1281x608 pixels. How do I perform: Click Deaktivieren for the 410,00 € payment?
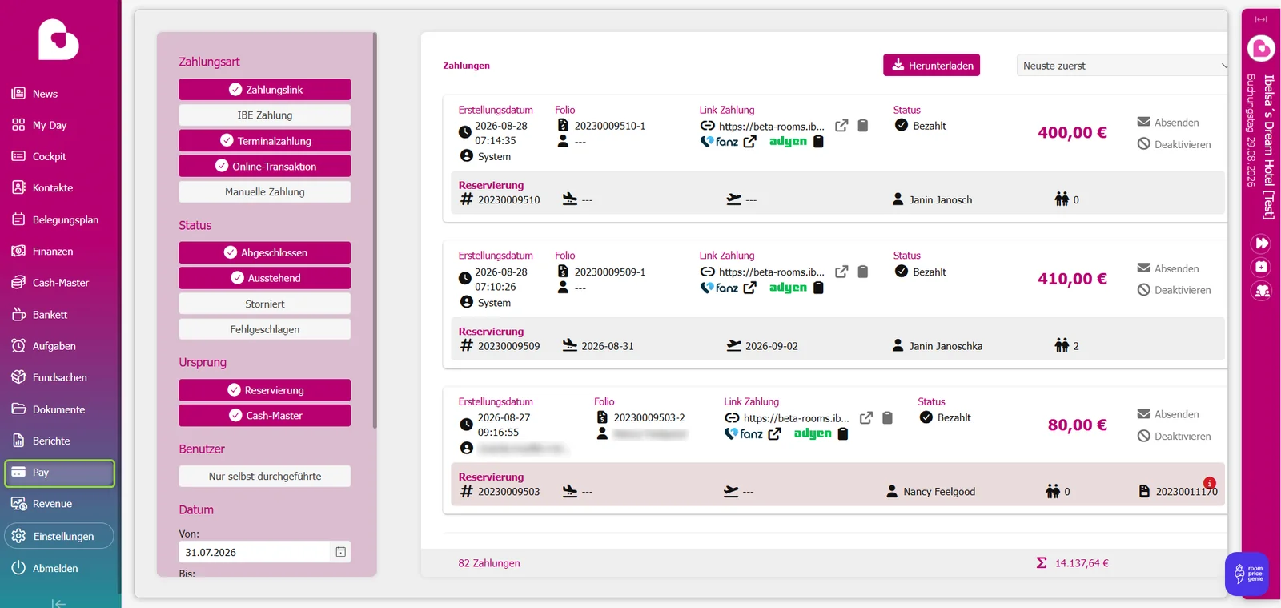click(x=1175, y=290)
